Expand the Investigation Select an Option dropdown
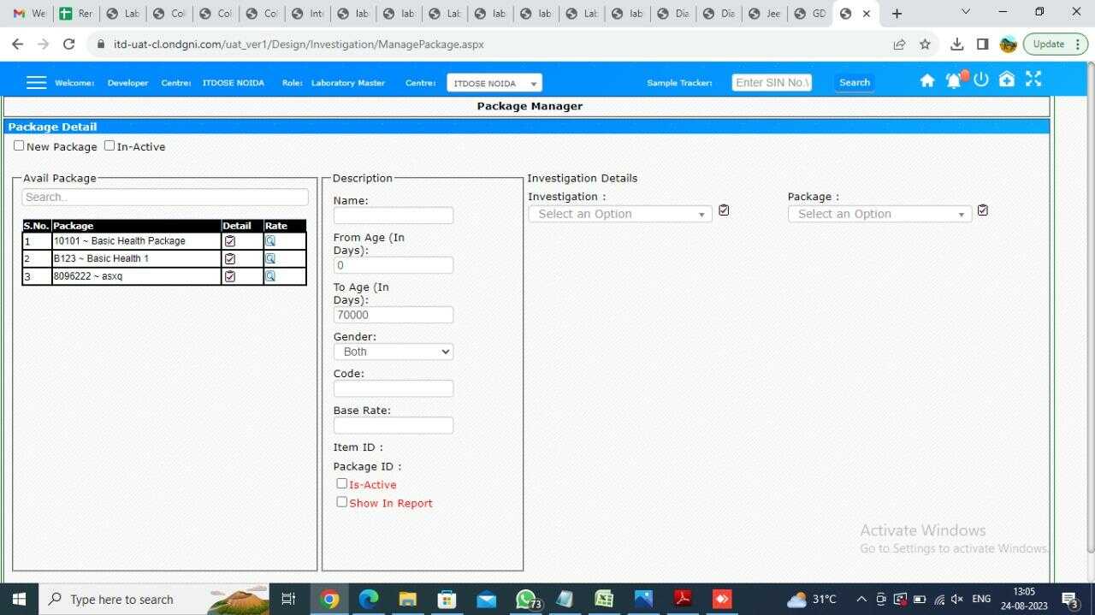The width and height of the screenshot is (1095, 615). (619, 214)
